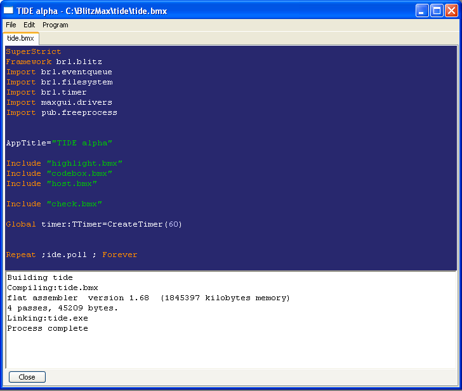
Task: Place cursor on the SuperStrict keyword
Action: (34, 52)
